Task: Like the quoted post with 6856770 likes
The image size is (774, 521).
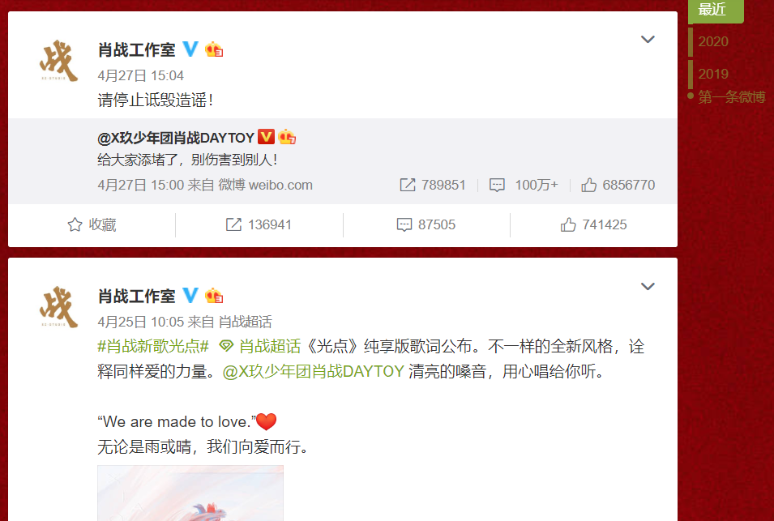Action: click(618, 185)
